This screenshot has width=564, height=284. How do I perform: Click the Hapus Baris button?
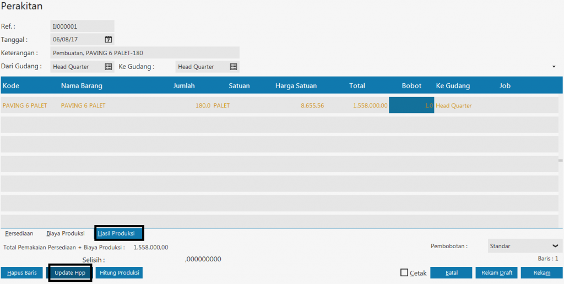22,273
